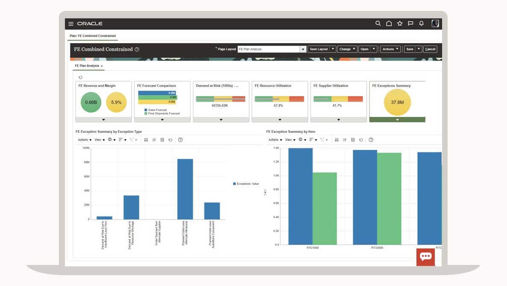Go to the Home icon
The height and width of the screenshot is (286, 507).
(389, 24)
